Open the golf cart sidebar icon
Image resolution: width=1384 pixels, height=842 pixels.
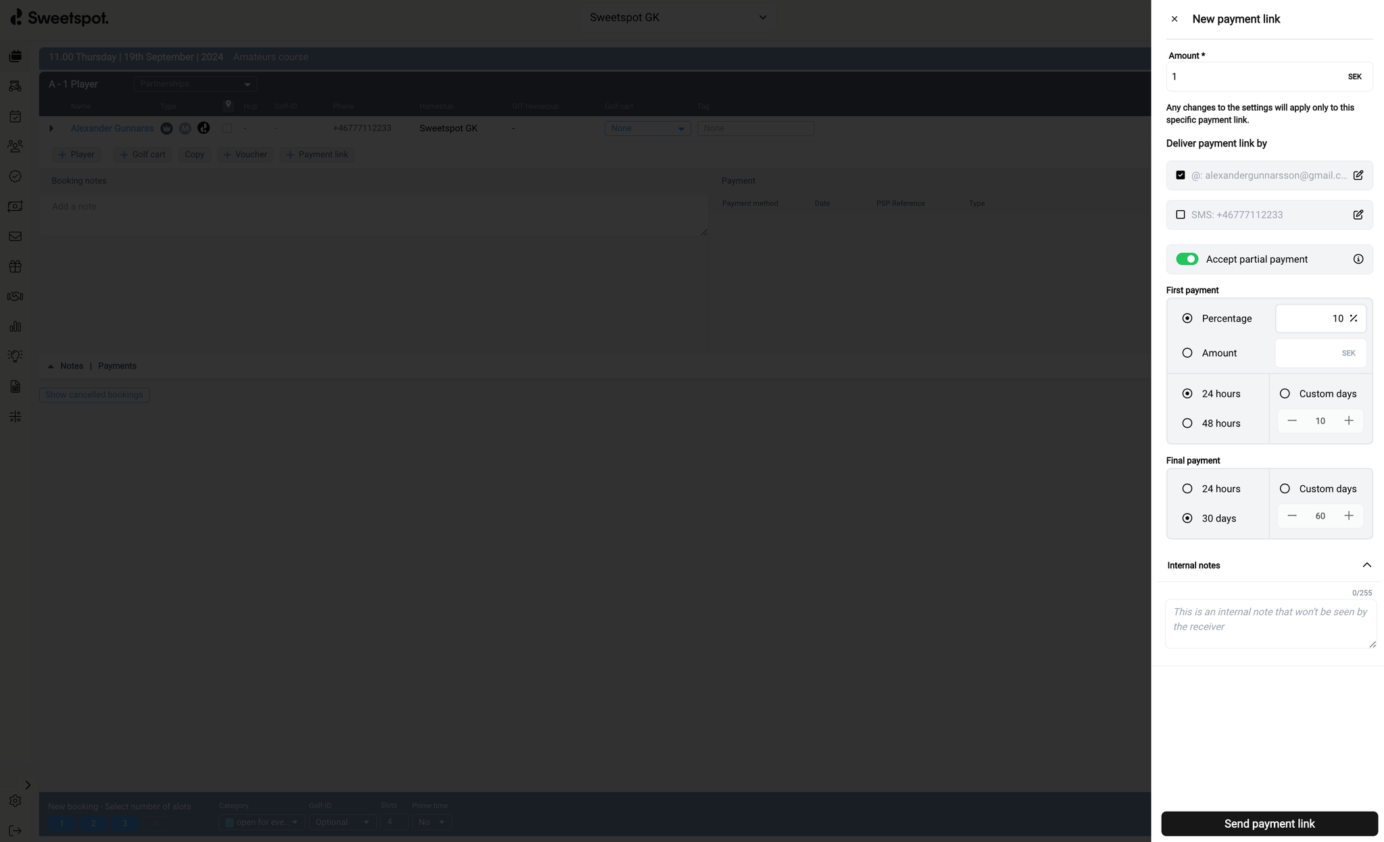pyautogui.click(x=15, y=86)
